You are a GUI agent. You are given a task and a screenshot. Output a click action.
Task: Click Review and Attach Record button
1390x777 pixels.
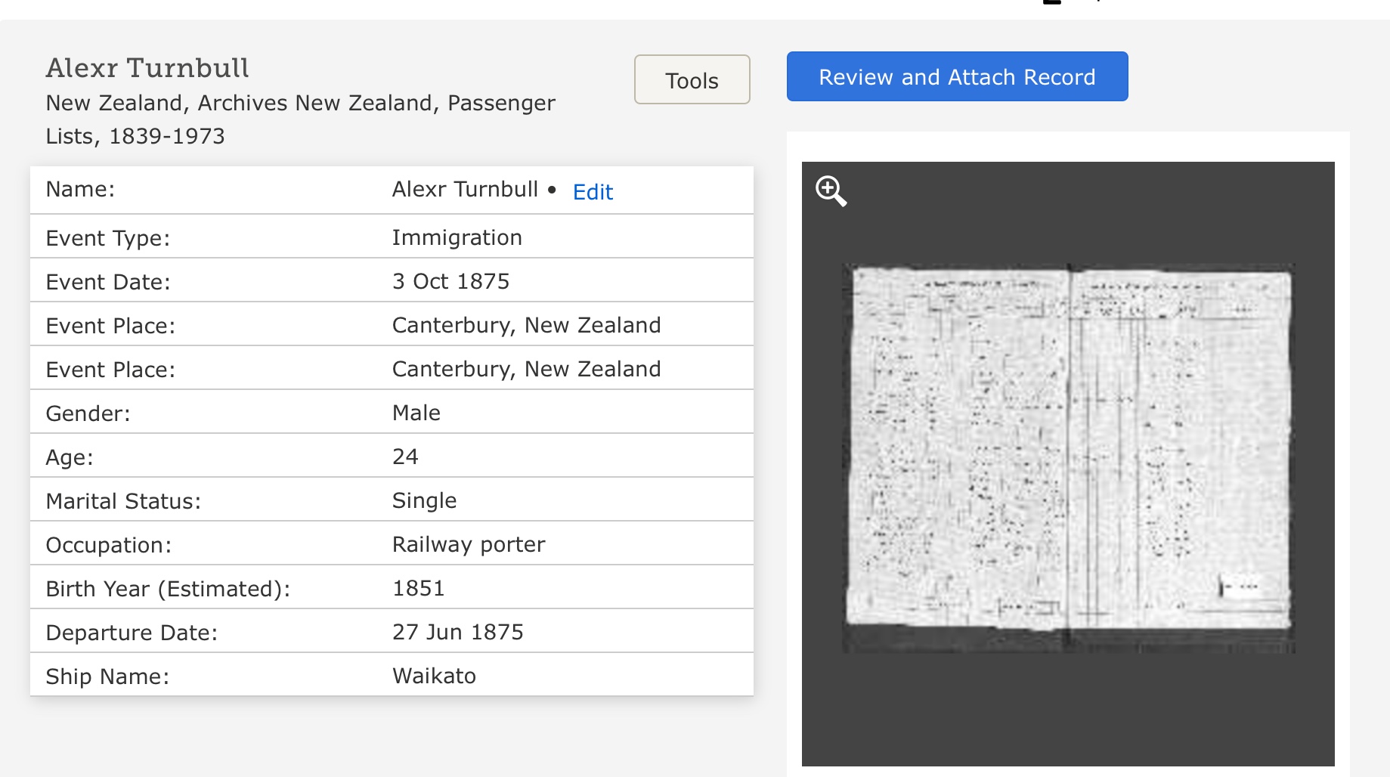(x=957, y=77)
